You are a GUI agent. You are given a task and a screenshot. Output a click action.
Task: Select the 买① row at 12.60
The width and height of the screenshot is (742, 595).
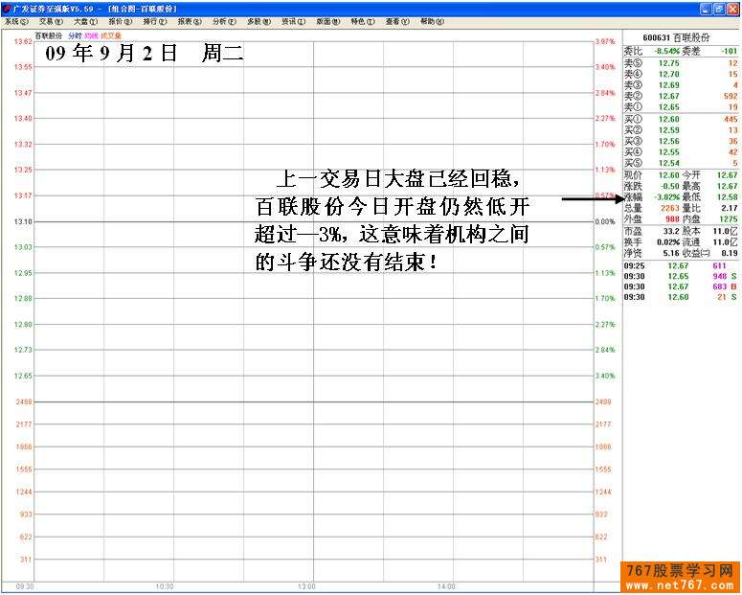[x=681, y=119]
